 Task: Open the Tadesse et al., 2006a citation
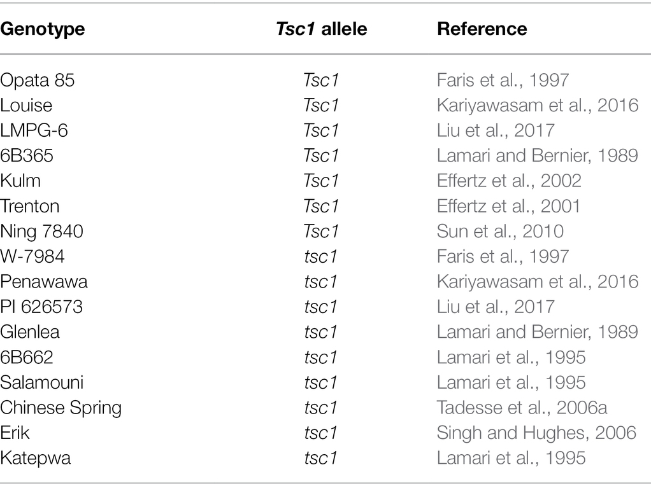click(x=522, y=408)
